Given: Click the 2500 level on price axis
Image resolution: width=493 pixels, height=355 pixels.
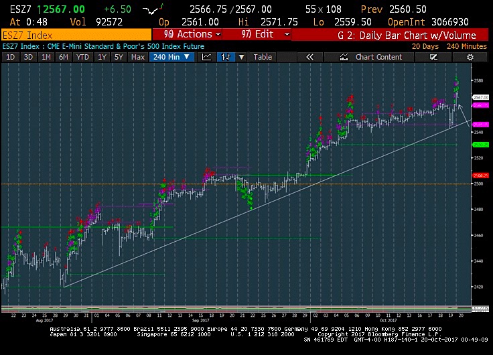Looking at the screenshot, I should (x=478, y=184).
